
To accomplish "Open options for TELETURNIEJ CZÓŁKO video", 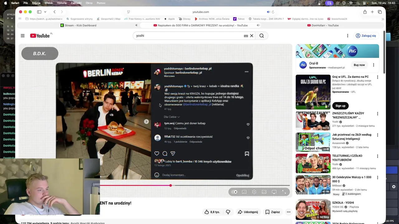I will [377, 156].
